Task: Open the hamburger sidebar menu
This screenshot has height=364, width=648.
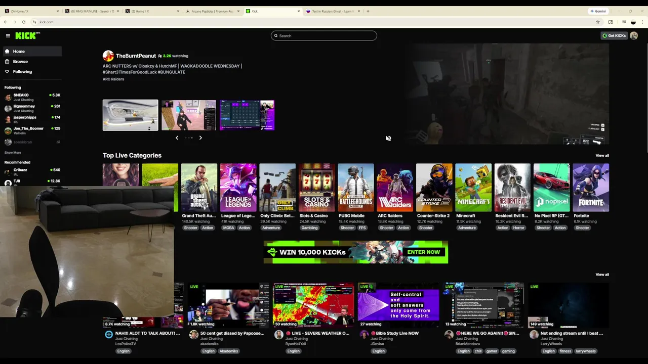Action: pyautogui.click(x=8, y=35)
